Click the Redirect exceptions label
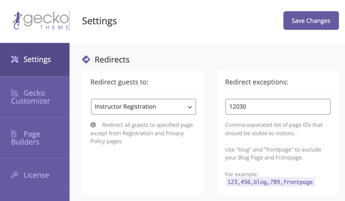The image size is (345, 201). coord(256,82)
